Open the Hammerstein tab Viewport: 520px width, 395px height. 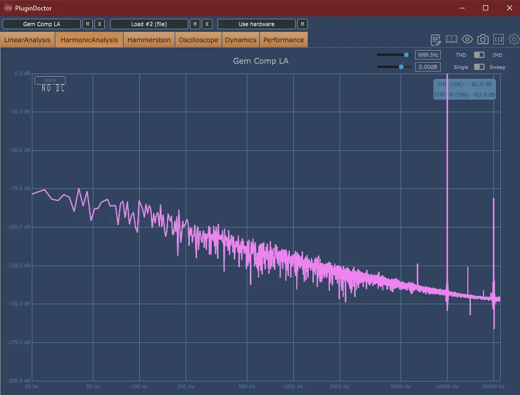click(x=149, y=40)
